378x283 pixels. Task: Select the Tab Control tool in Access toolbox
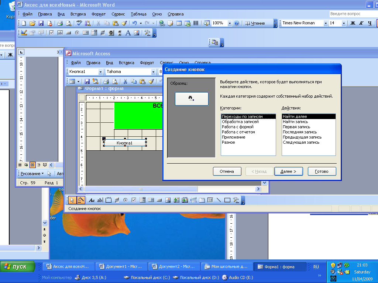[202, 200]
